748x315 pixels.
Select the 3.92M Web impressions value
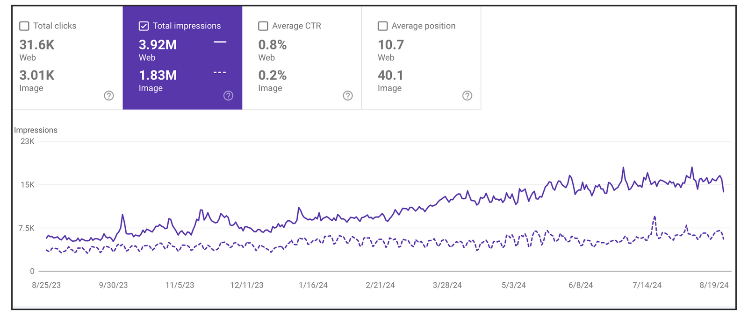coord(158,45)
